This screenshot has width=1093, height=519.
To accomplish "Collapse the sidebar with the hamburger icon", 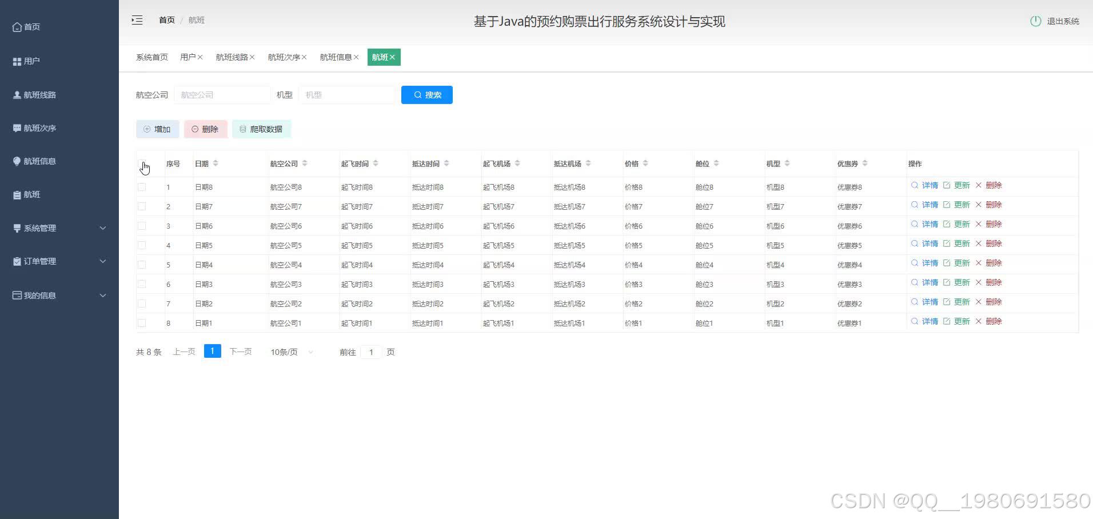I will pyautogui.click(x=137, y=19).
